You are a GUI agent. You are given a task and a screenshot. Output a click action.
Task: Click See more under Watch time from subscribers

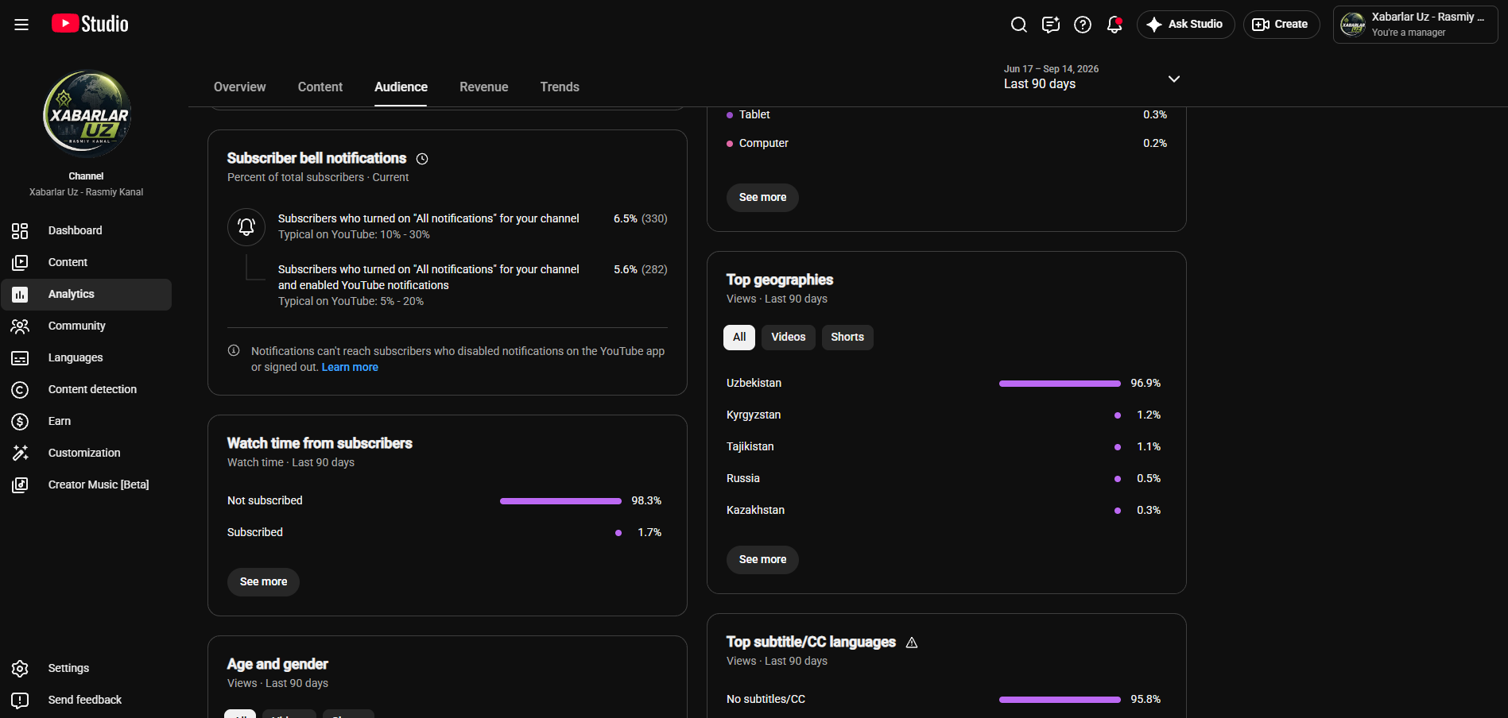(x=263, y=582)
